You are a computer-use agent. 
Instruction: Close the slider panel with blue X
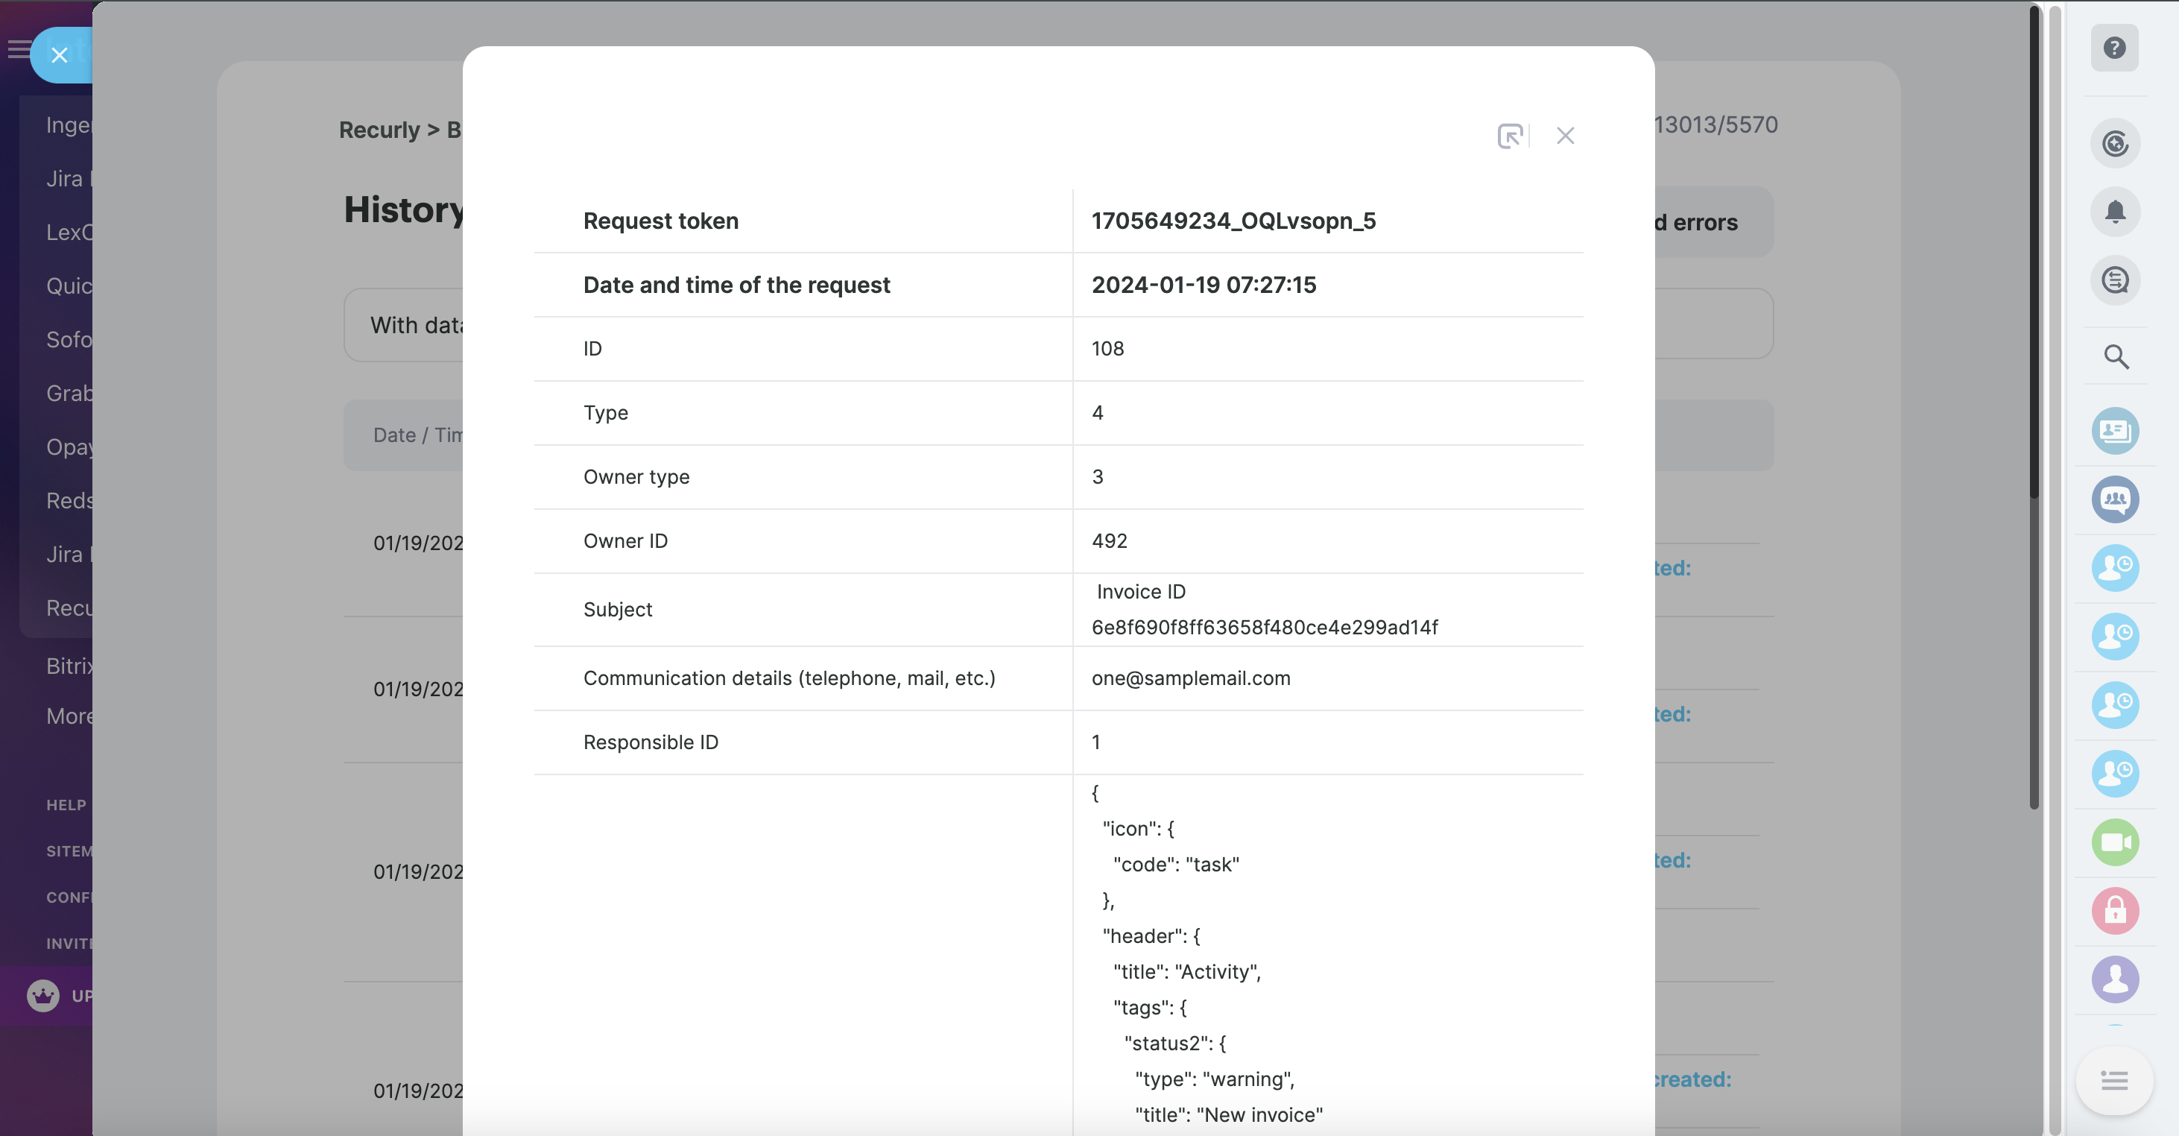tap(59, 55)
